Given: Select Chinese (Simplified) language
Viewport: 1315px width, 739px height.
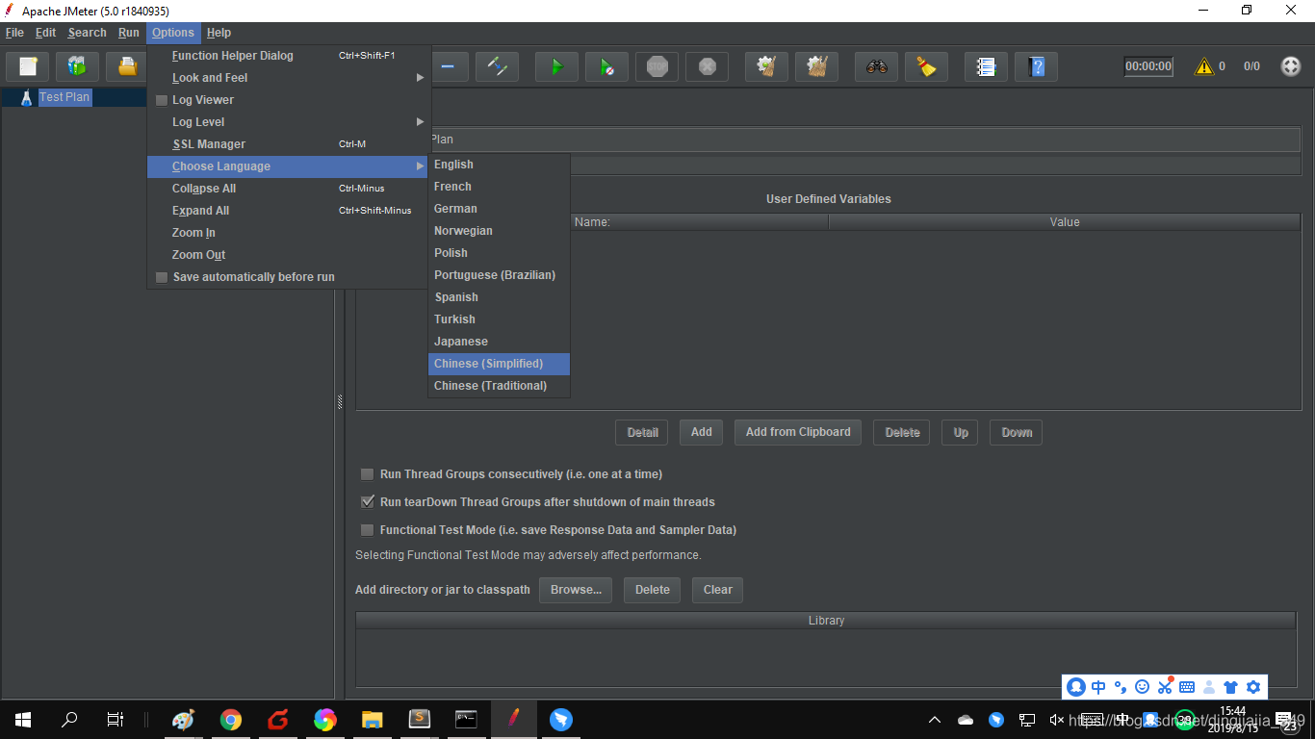Looking at the screenshot, I should [x=499, y=364].
